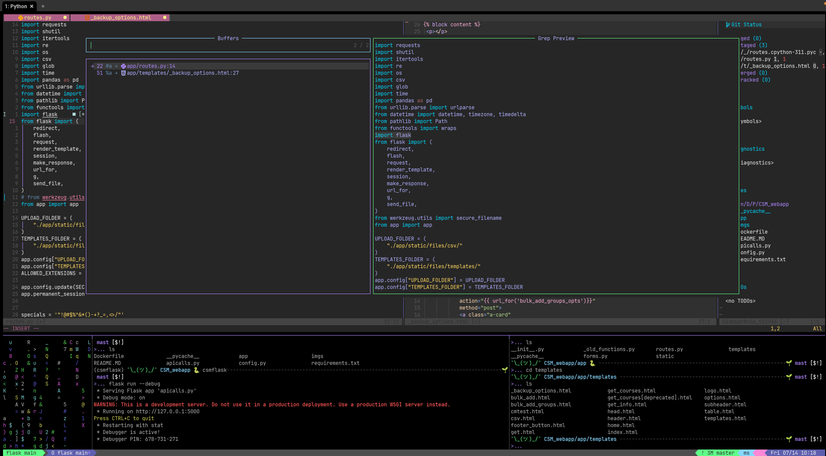This screenshot has width=826, height=456.
Task: Click snake emoji in CSM_webapp/app prompt
Action: click(x=592, y=363)
